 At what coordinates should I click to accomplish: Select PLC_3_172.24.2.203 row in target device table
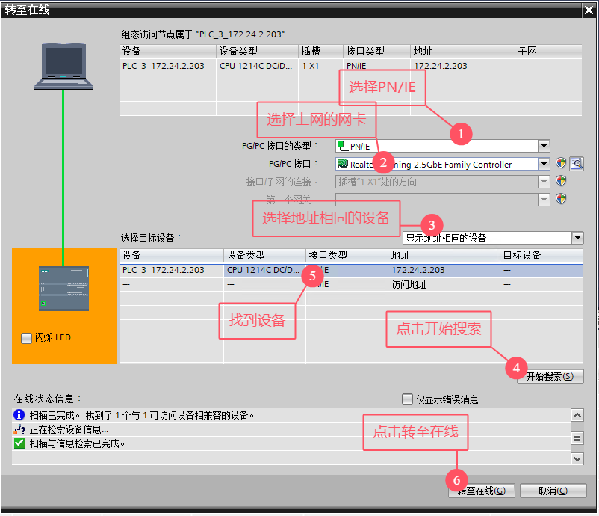[x=351, y=270]
